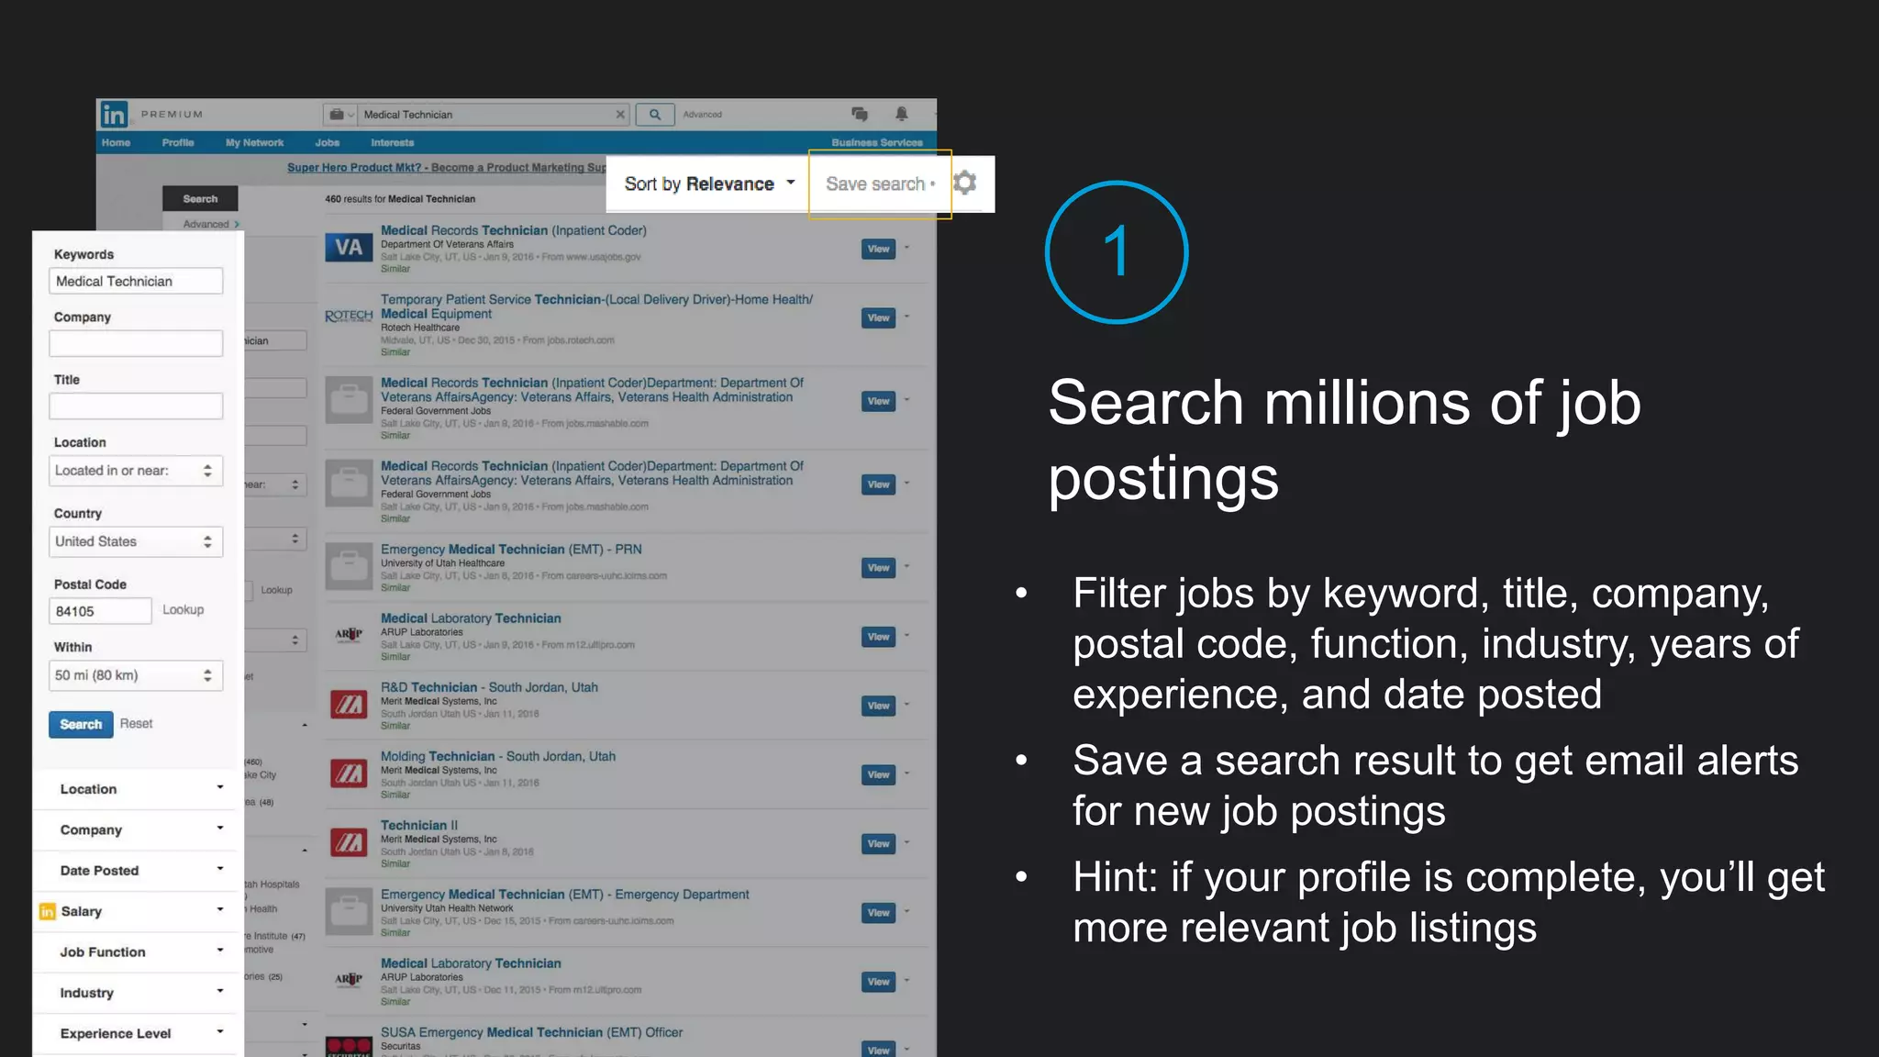Expand the Experience Level filter
This screenshot has width=1879, height=1057.
136,1034
